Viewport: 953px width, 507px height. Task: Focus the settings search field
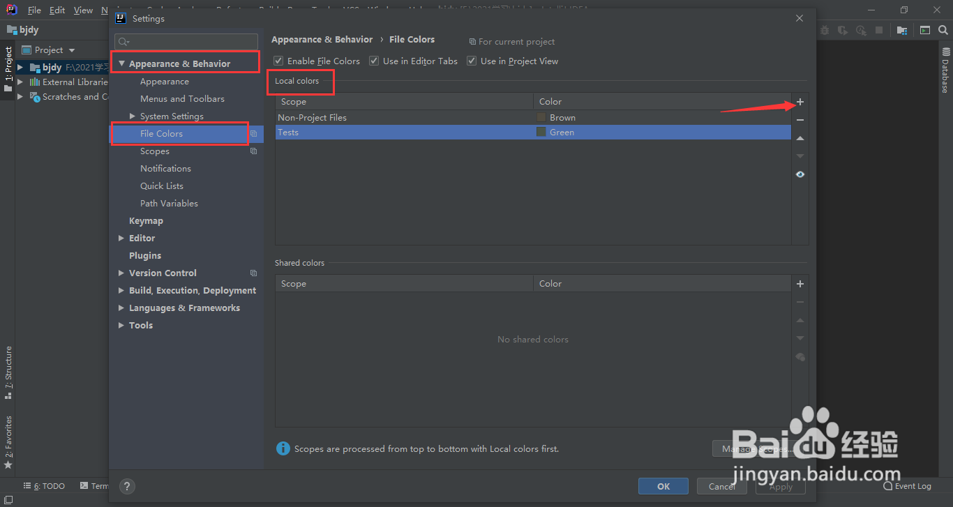pyautogui.click(x=186, y=42)
